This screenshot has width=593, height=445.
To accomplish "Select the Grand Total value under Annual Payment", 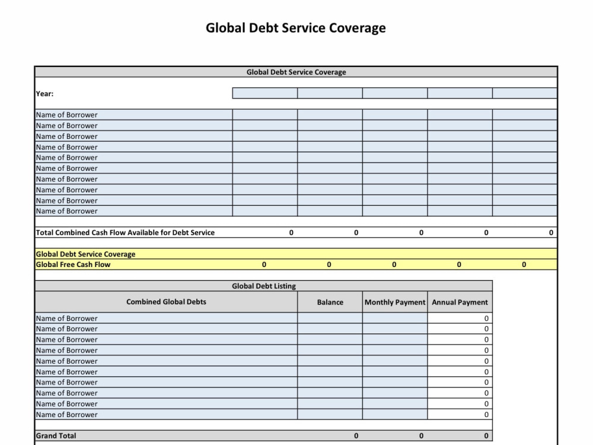I will pyautogui.click(x=486, y=436).
